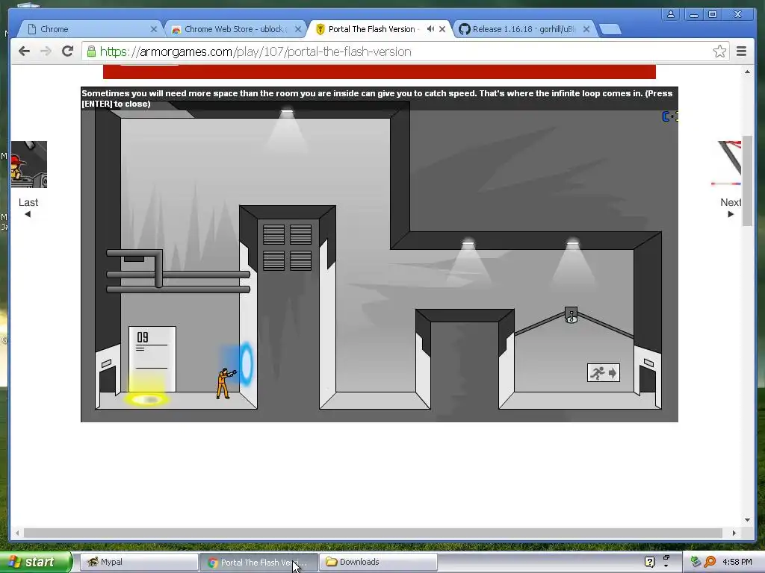
Task: Click the green network system tray icon
Action: [696, 562]
